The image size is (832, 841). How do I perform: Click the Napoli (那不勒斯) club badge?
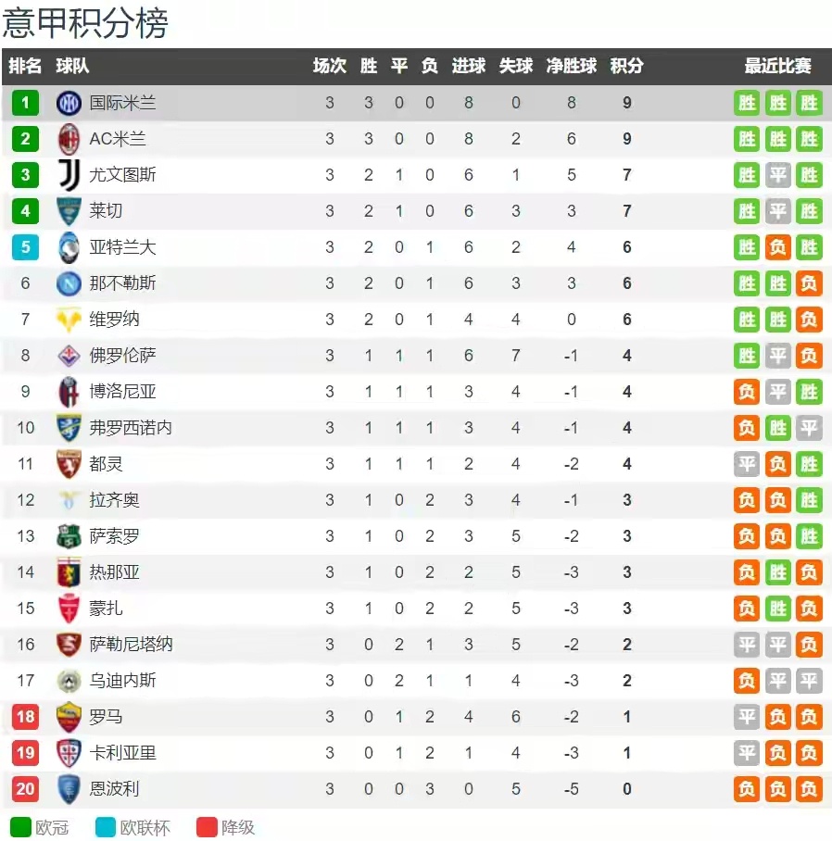coord(69,283)
